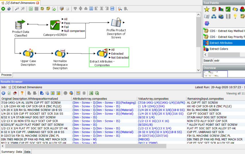This screenshot has width=245, height=154.
Task: Click the magnifying glass icon in process toolbar
Action: (17, 9)
